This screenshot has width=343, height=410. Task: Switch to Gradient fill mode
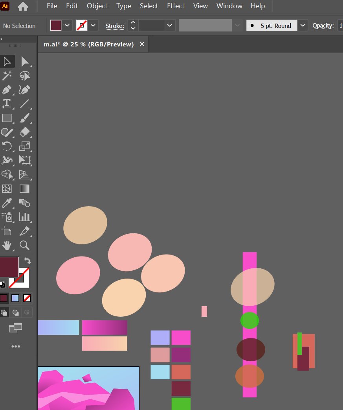(x=15, y=298)
